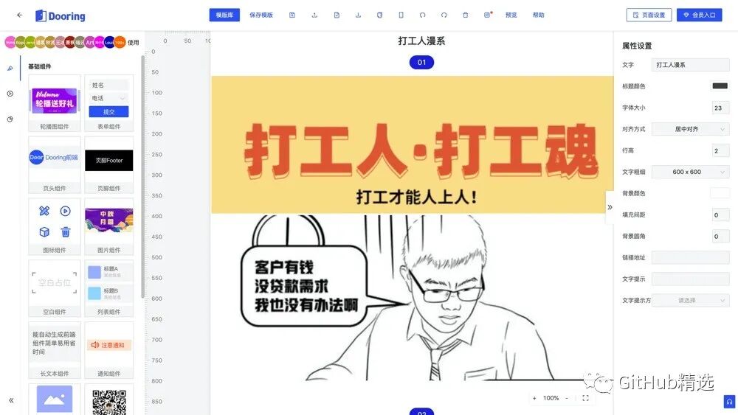Click the 100% zoom level indicator
This screenshot has width=738, height=415.
(x=551, y=398)
